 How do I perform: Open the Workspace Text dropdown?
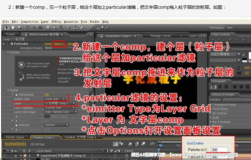pyautogui.click(x=238, y=28)
